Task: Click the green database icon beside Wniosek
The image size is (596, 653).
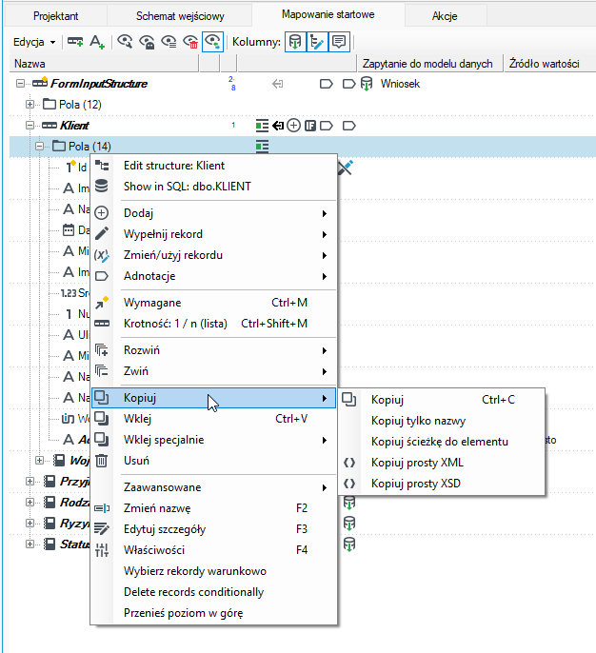Action: coord(367,84)
